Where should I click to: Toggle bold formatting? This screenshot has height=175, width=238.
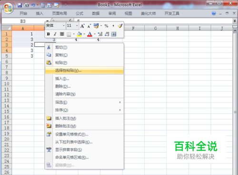[49, 34]
